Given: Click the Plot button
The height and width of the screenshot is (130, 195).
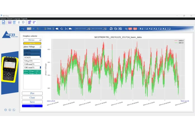Looking at the screenshot, I should coord(32,93).
